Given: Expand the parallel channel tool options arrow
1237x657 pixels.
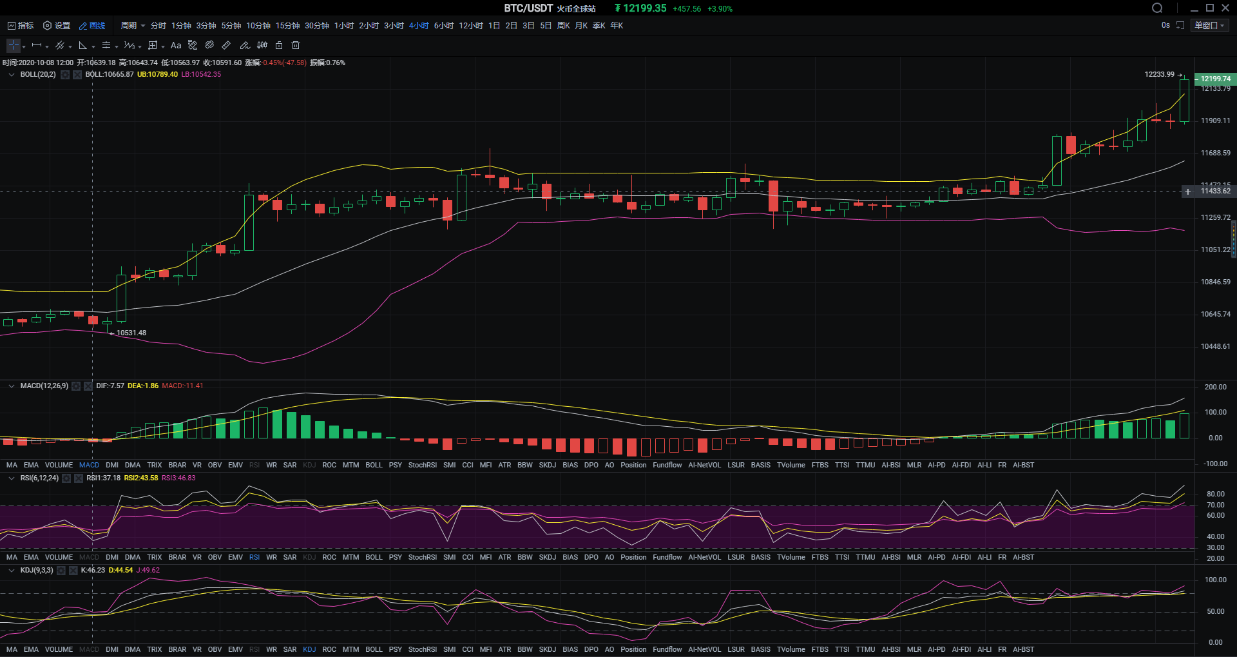Looking at the screenshot, I should tap(70, 46).
